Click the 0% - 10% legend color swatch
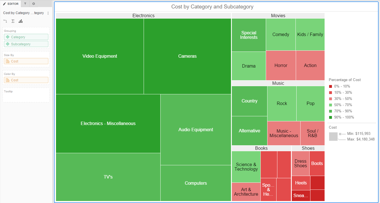The width and height of the screenshot is (380, 203). tap(331, 86)
